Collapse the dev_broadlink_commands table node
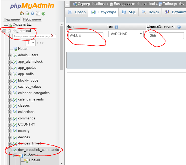186x165 pixels. [10, 150]
